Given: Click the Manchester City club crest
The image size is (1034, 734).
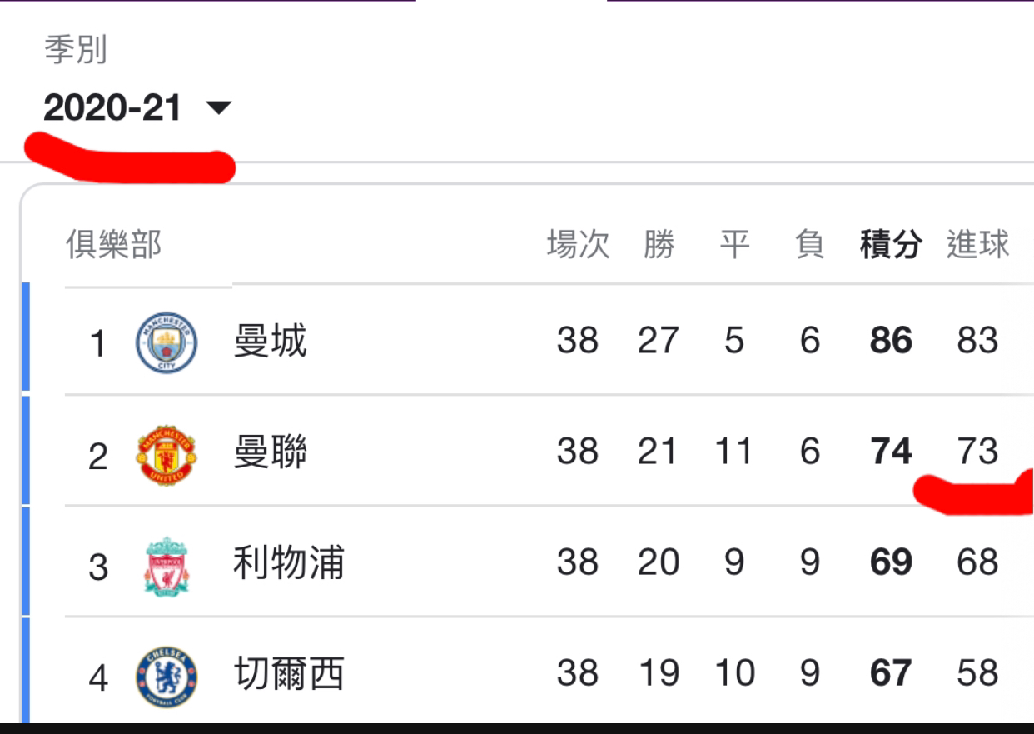Looking at the screenshot, I should [x=167, y=342].
